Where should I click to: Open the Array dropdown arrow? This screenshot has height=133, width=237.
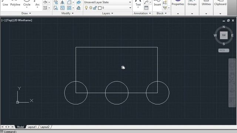[73, 8]
